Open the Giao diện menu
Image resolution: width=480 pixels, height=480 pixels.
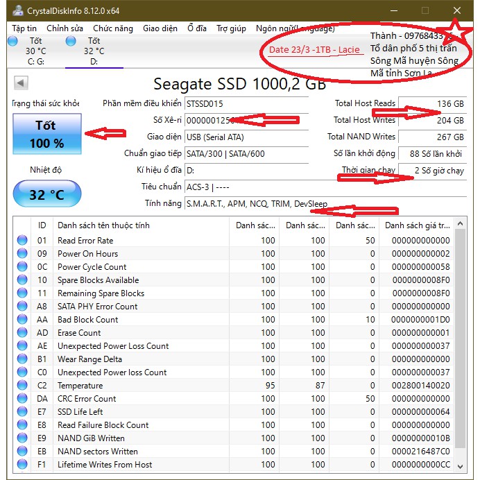[160, 28]
